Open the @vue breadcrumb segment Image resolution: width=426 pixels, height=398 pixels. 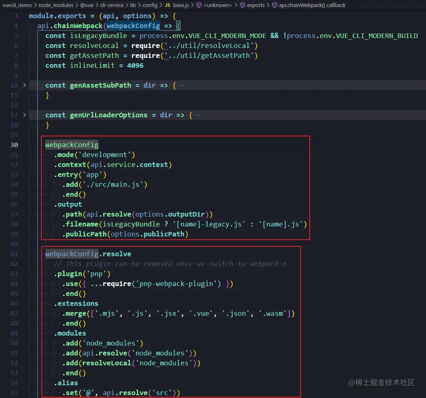click(87, 5)
